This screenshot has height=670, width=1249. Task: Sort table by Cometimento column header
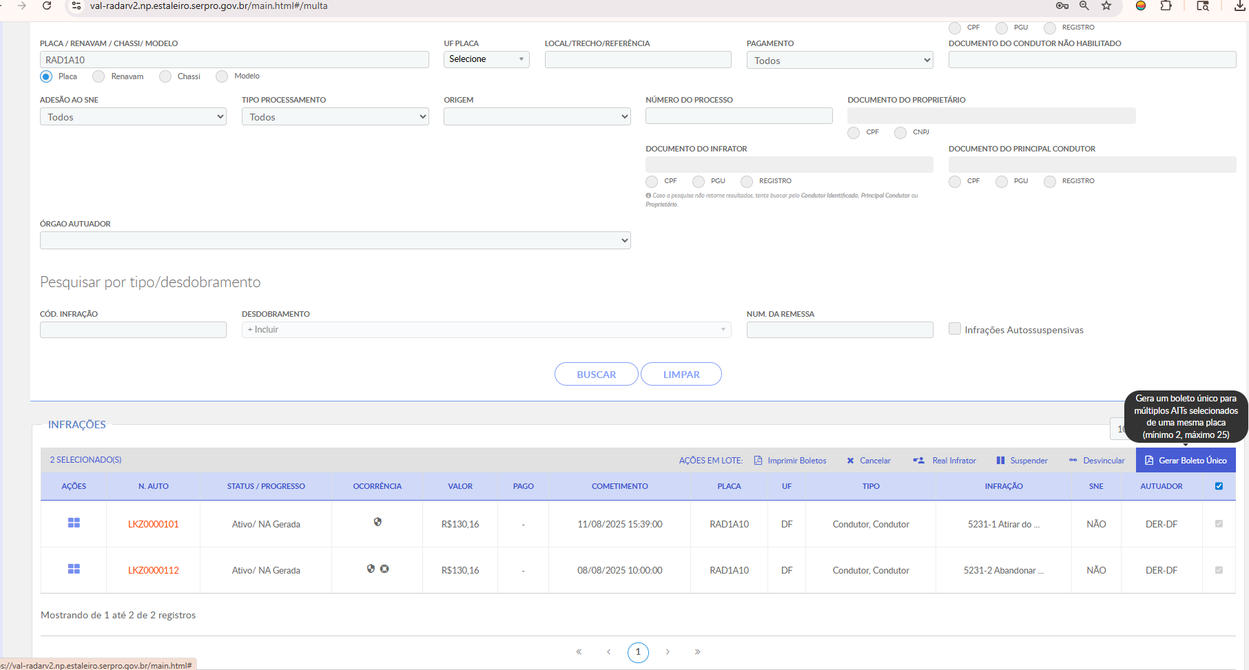619,486
